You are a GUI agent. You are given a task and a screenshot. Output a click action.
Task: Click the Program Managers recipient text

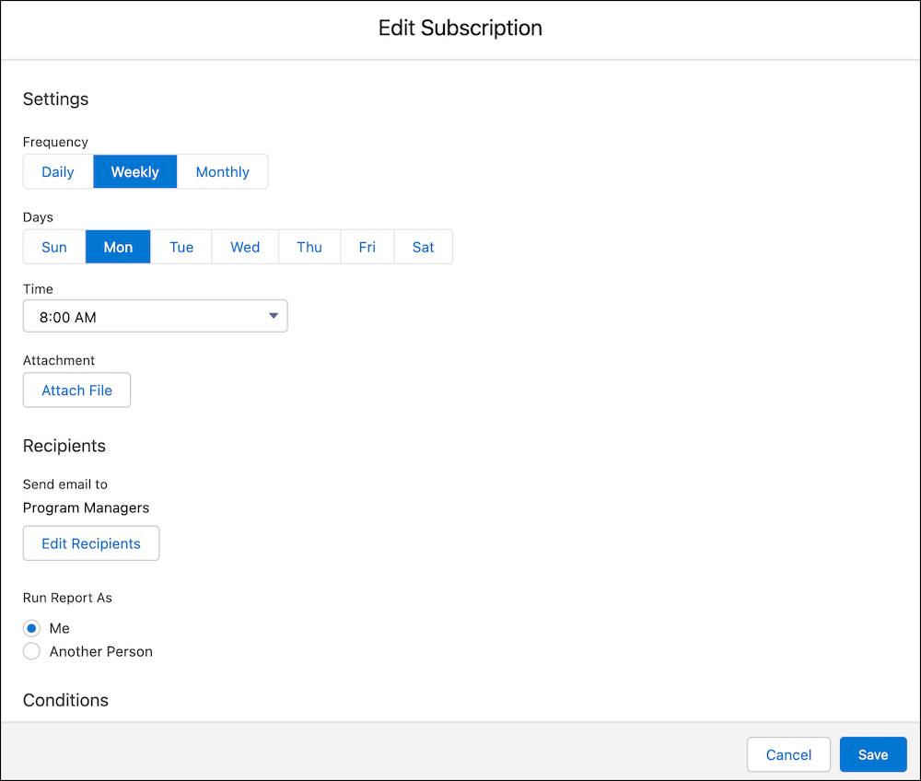[86, 507]
